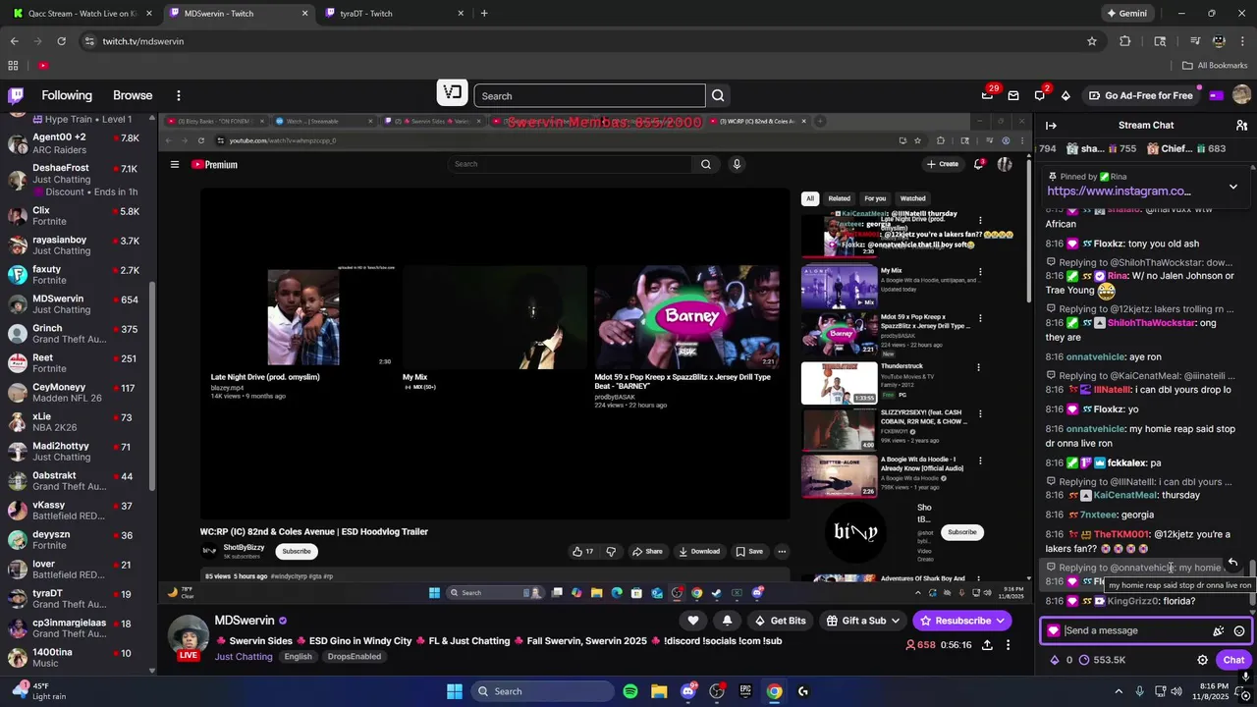Click the address bar URL twitch.tv/mdswervin
Screen dimensions: 1257x707
[143, 41]
